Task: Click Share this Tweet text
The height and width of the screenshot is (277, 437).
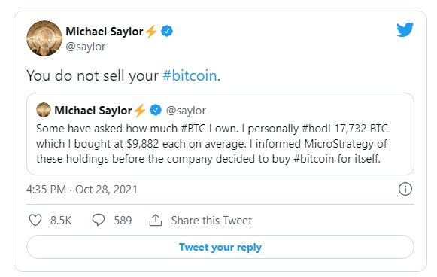Action: (x=211, y=221)
